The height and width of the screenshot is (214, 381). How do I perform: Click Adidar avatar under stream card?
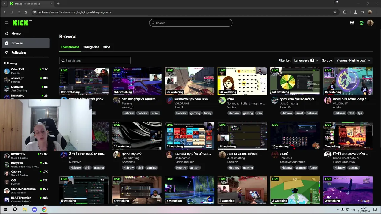point(328,100)
